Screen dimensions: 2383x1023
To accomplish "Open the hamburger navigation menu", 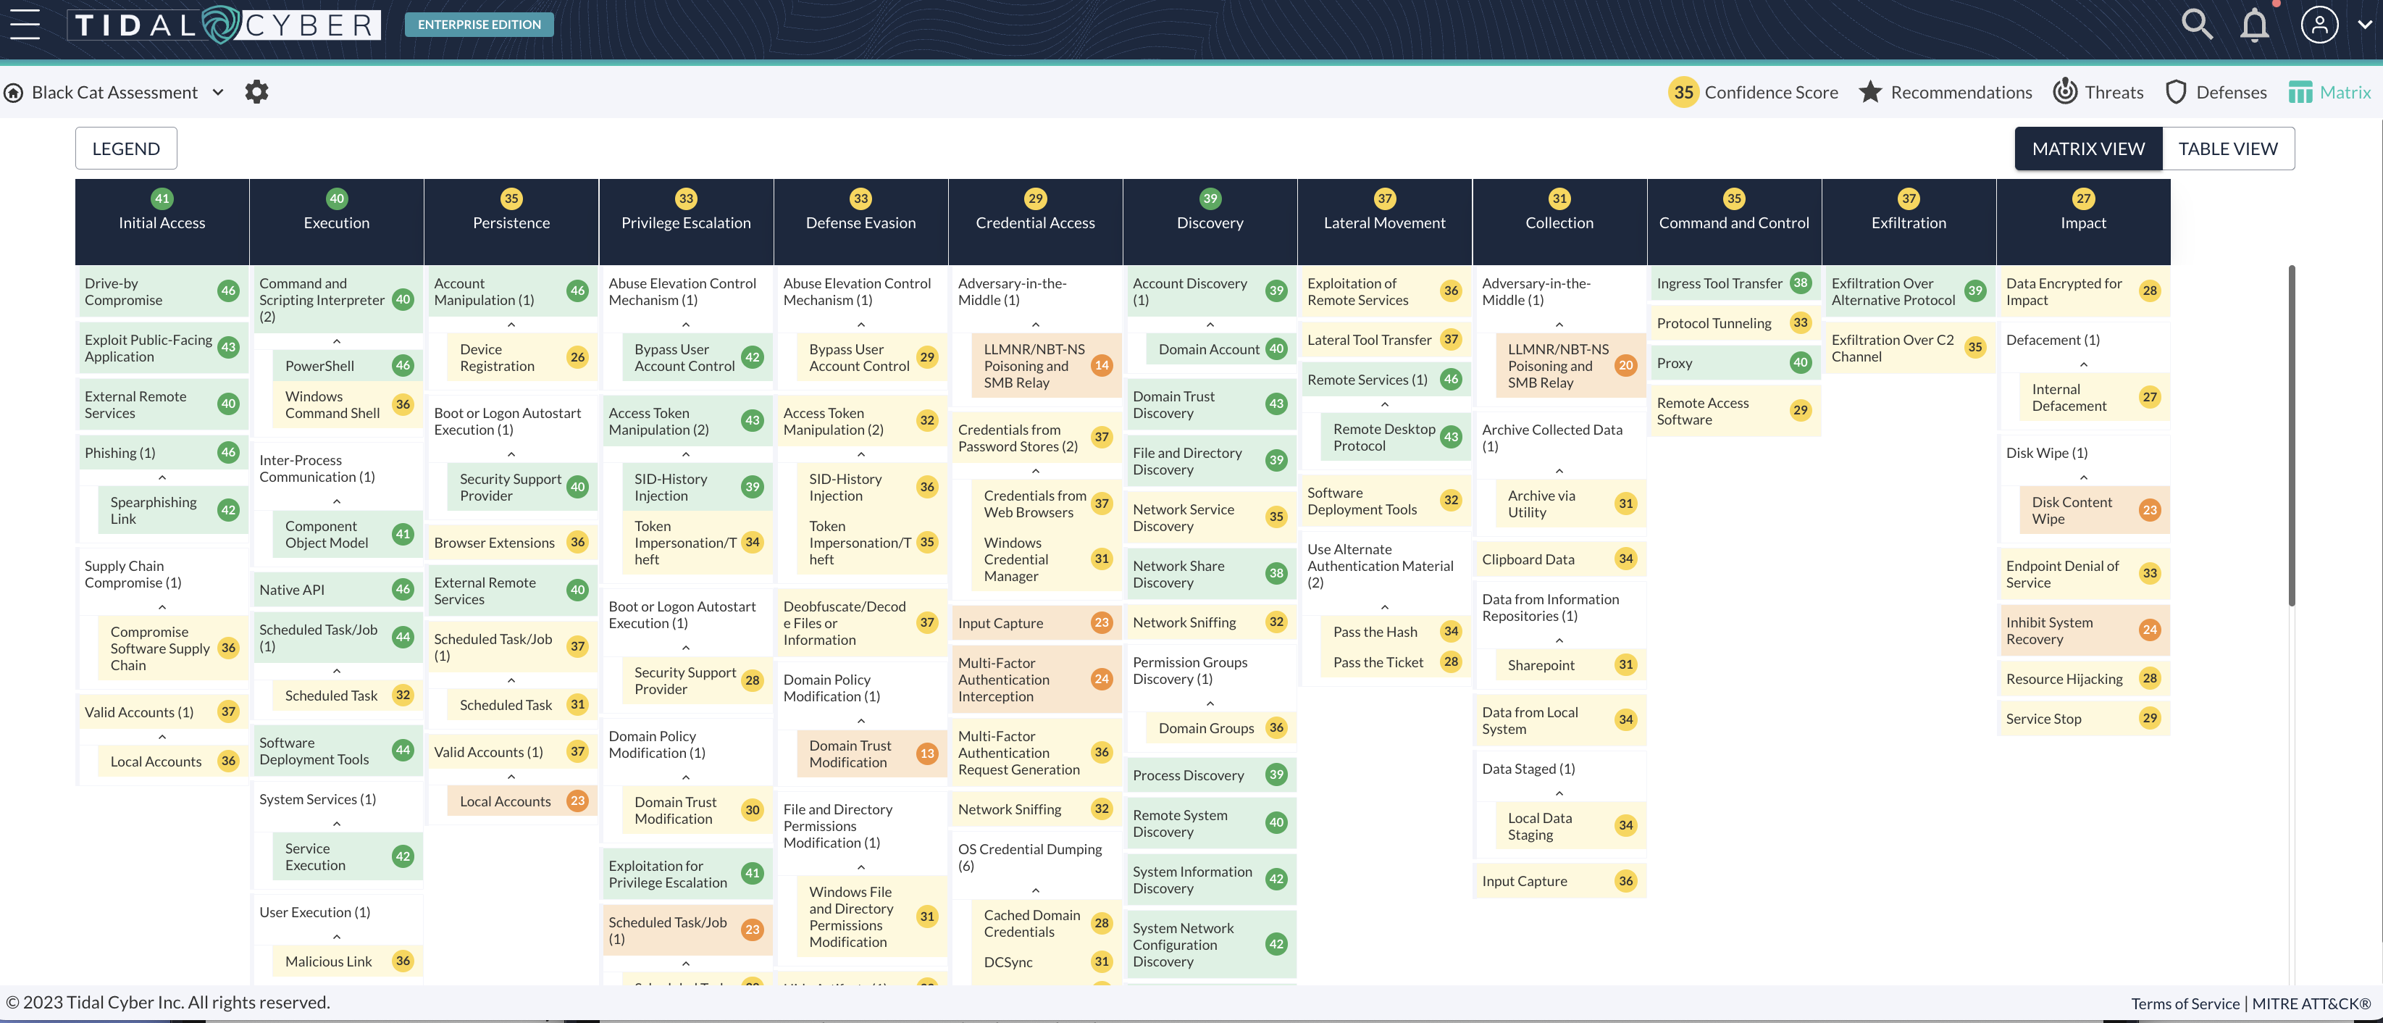I will (x=25, y=24).
